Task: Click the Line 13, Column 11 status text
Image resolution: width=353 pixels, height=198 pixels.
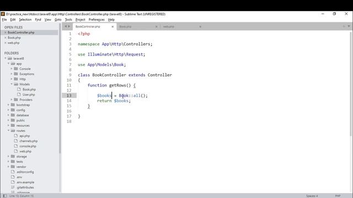Action: (x=22, y=196)
